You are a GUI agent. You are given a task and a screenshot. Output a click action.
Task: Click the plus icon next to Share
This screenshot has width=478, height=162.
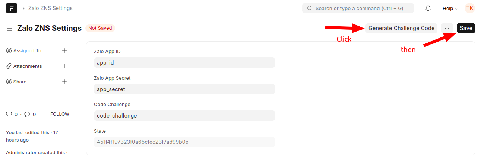tap(64, 82)
